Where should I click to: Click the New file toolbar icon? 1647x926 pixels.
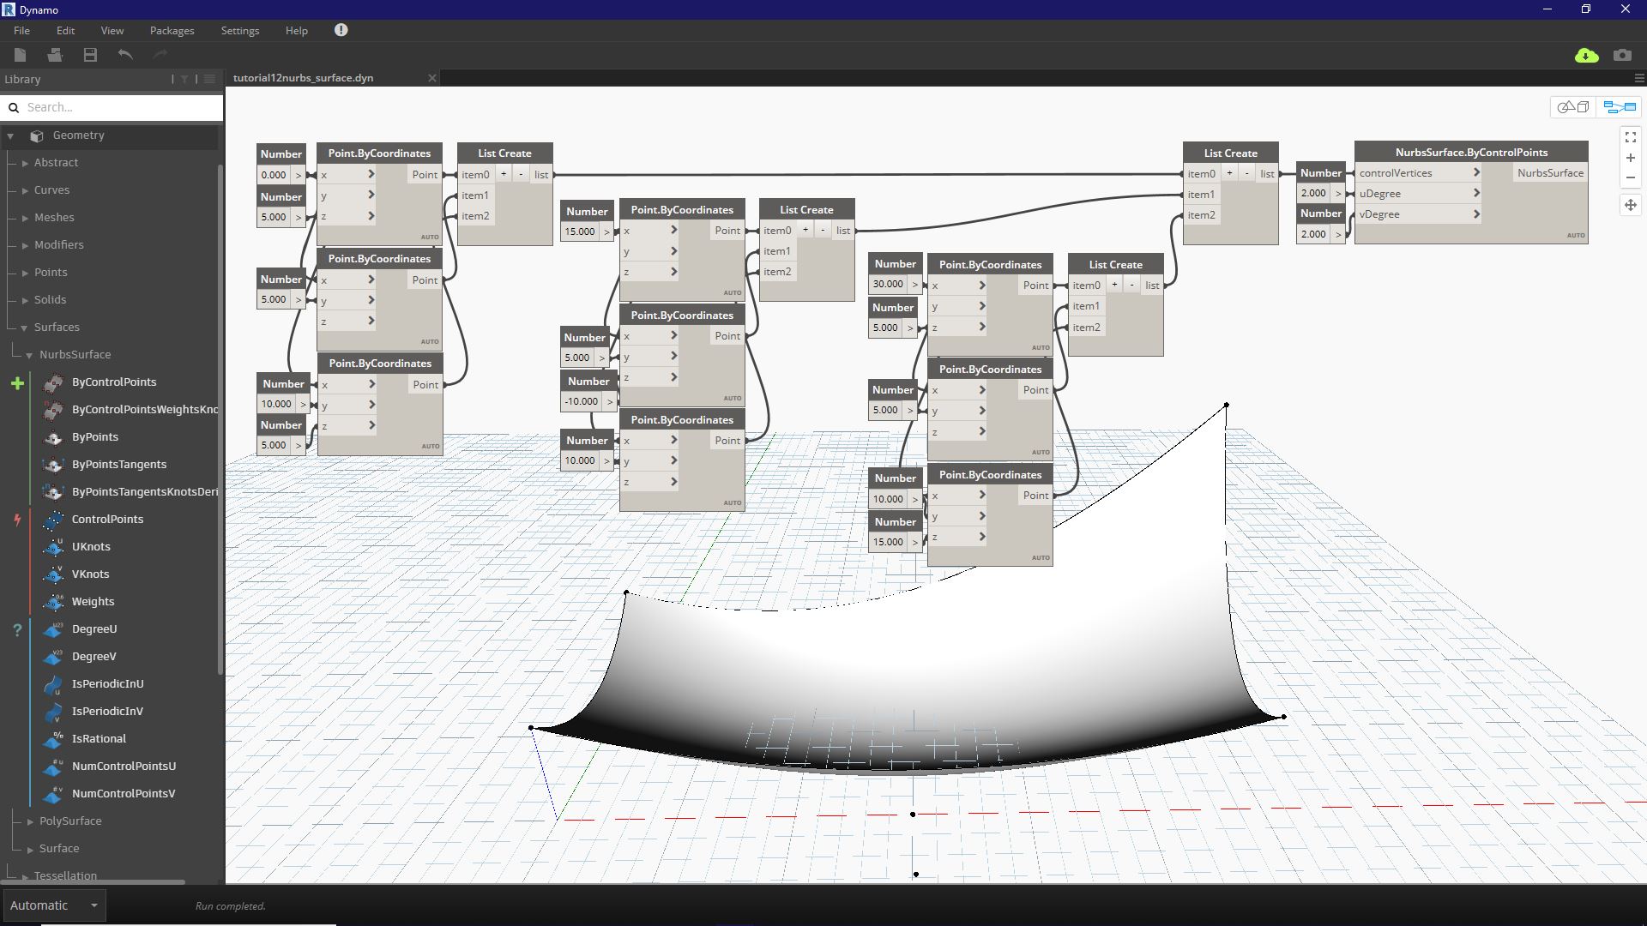coord(21,55)
